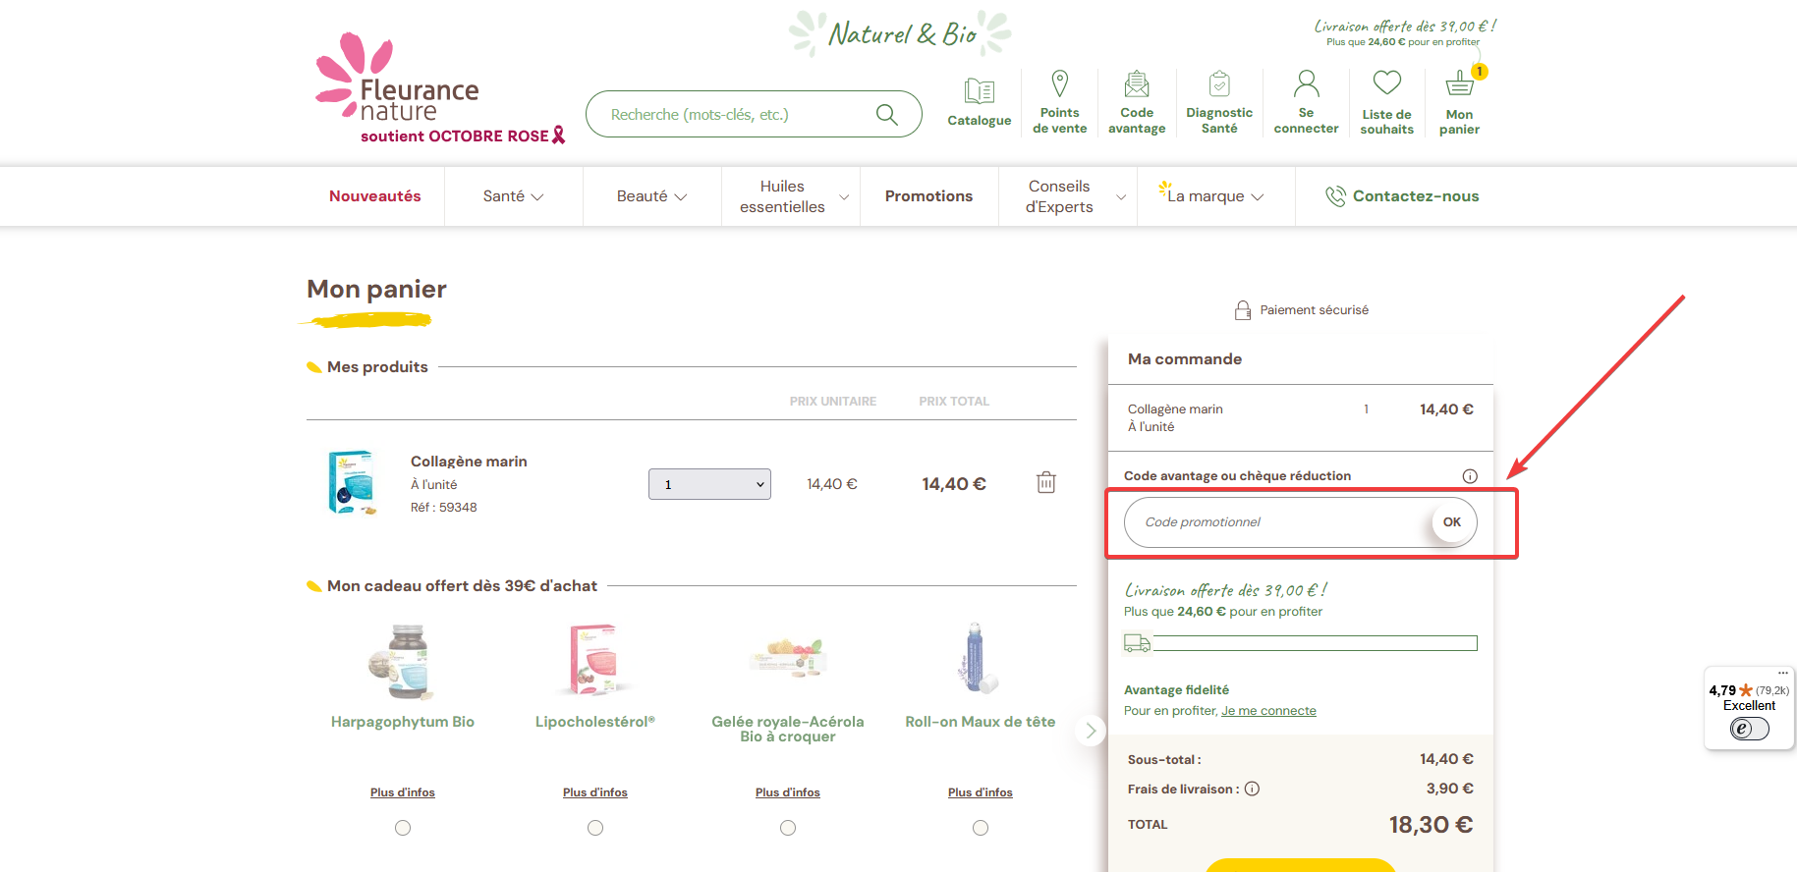Screen dimensions: 1797x872
Task: Open Plus d'infos for Gelée royale-Acérola
Action: tap(788, 792)
